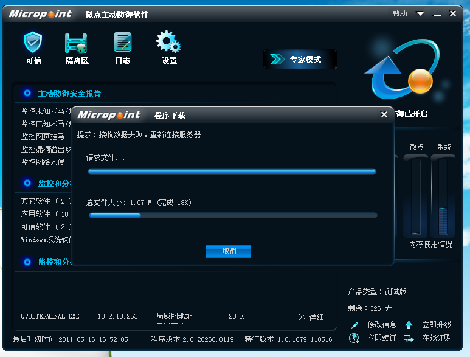Screen dimensions: 470x357
Task: Close the 程序下载 download dialog
Action: click(384, 114)
